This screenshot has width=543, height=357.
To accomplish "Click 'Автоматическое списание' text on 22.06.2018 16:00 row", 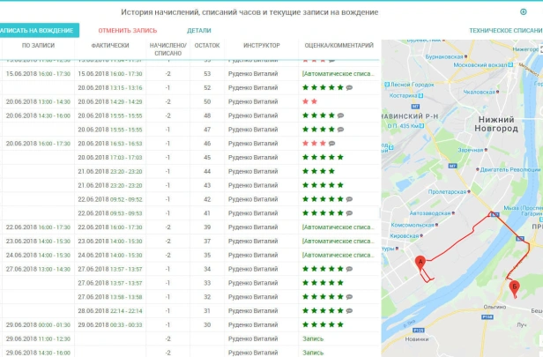I will (339, 227).
